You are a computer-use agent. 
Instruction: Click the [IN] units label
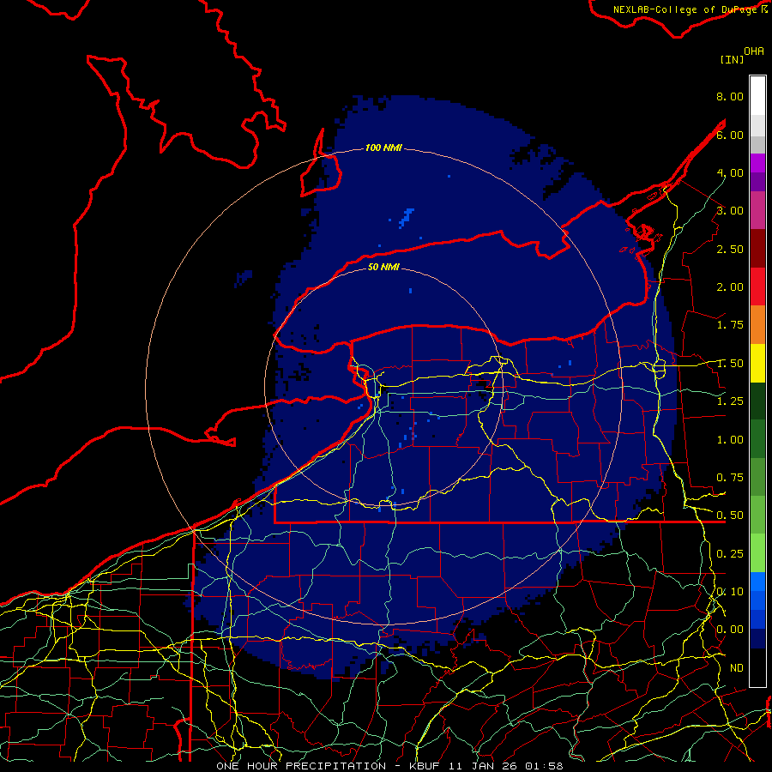pyautogui.click(x=732, y=59)
